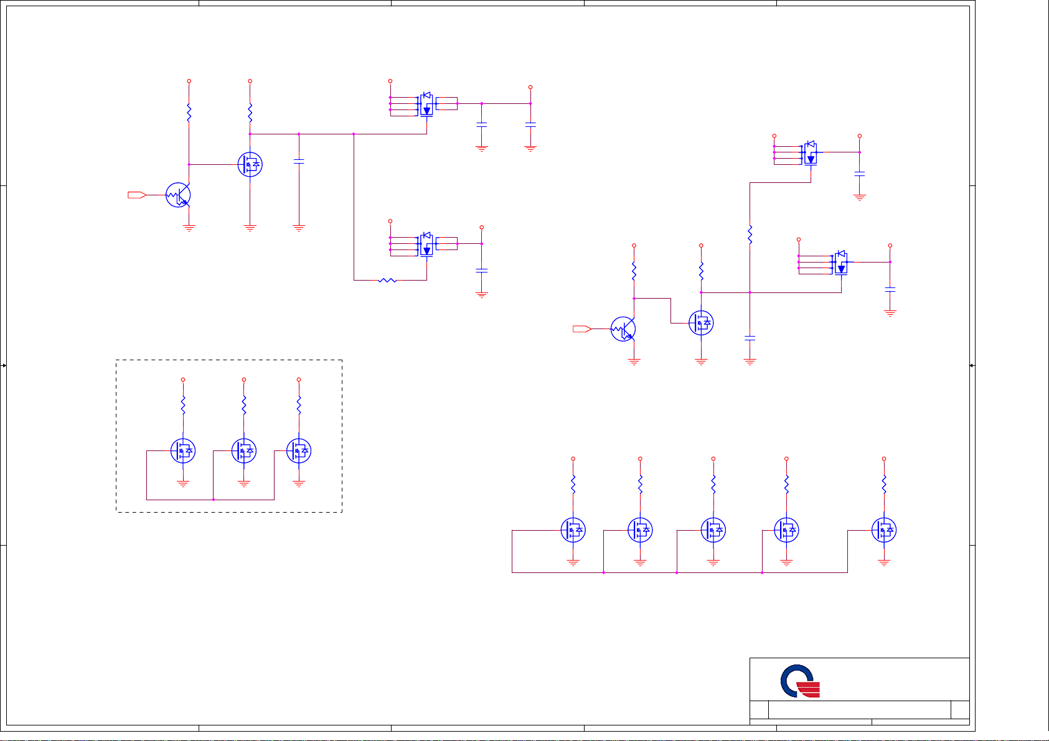
Task: Select the leftmost MOSFET in the five-MOSFET row
Action: (x=573, y=530)
